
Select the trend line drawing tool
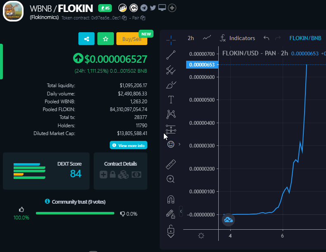click(x=171, y=55)
